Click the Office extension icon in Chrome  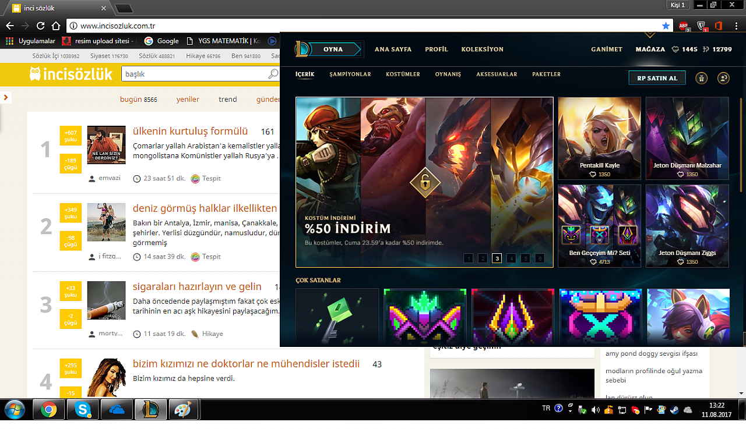pyautogui.click(x=718, y=26)
